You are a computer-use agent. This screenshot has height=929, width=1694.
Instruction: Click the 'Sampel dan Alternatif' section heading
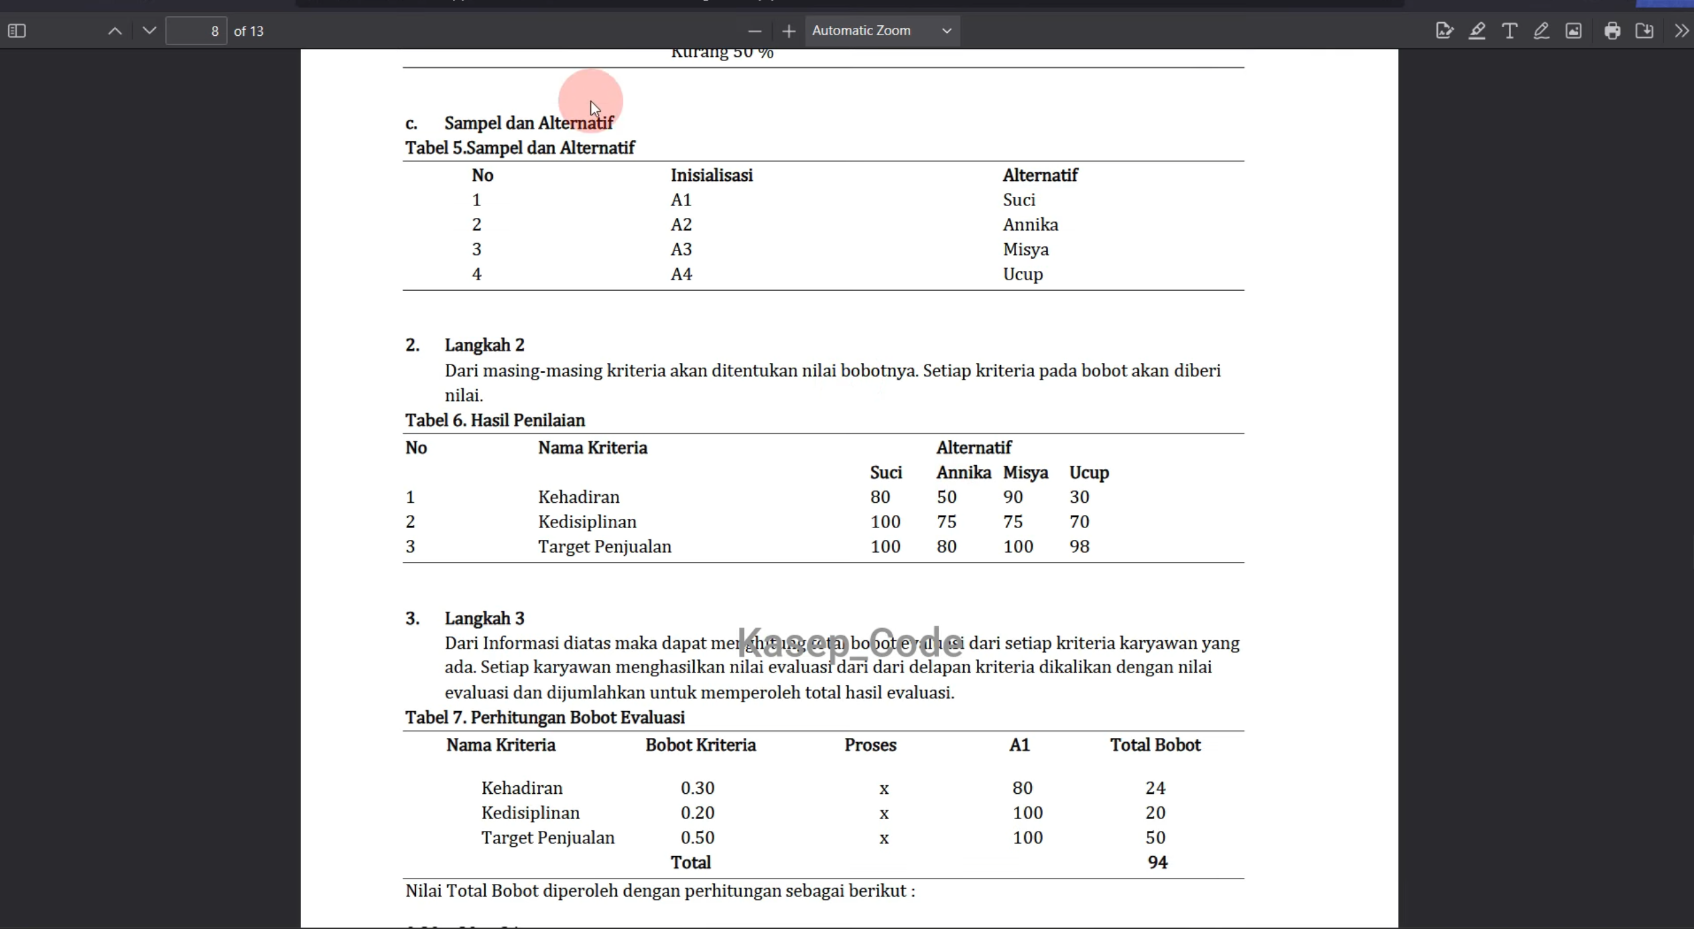(529, 123)
